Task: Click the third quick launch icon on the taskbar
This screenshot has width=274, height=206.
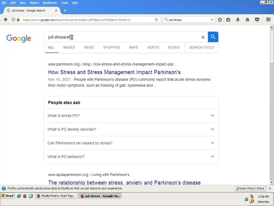Action: pos(31,196)
